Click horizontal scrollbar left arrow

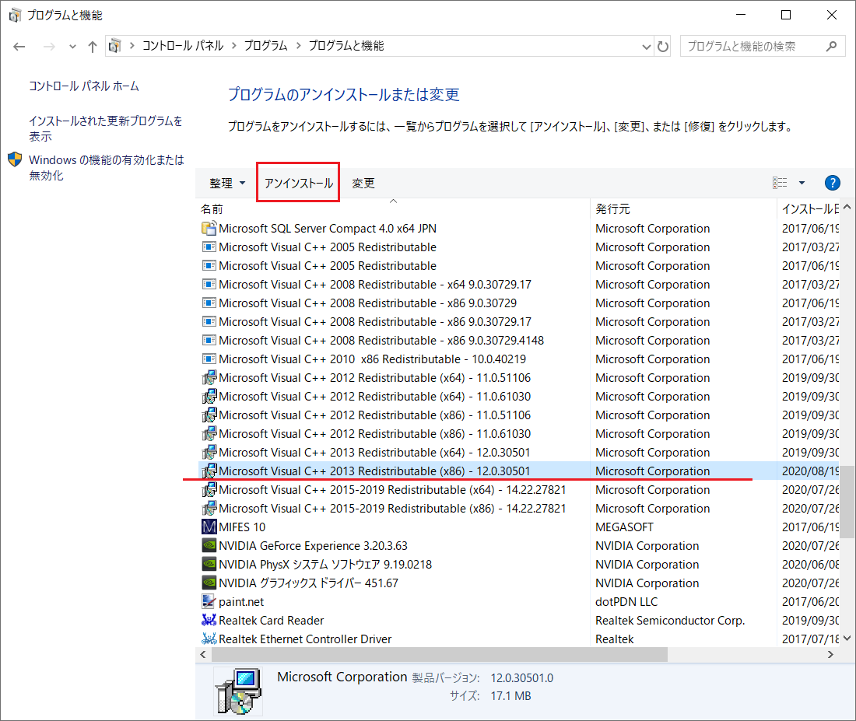203,654
